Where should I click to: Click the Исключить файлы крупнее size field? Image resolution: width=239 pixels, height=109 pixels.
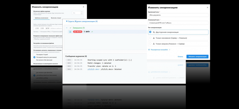tap(76, 13)
